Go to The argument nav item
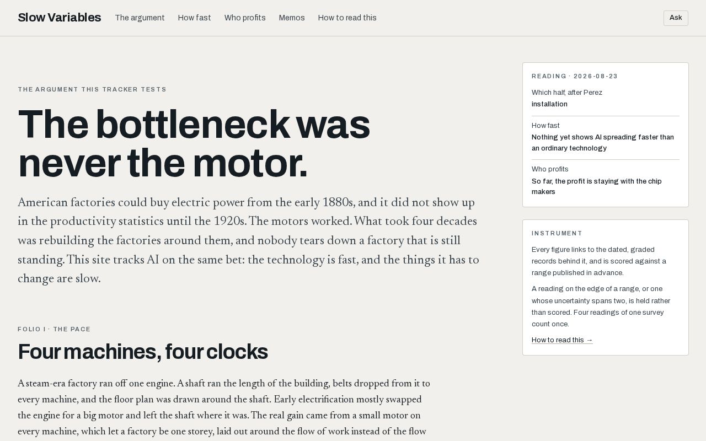 pyautogui.click(x=140, y=18)
